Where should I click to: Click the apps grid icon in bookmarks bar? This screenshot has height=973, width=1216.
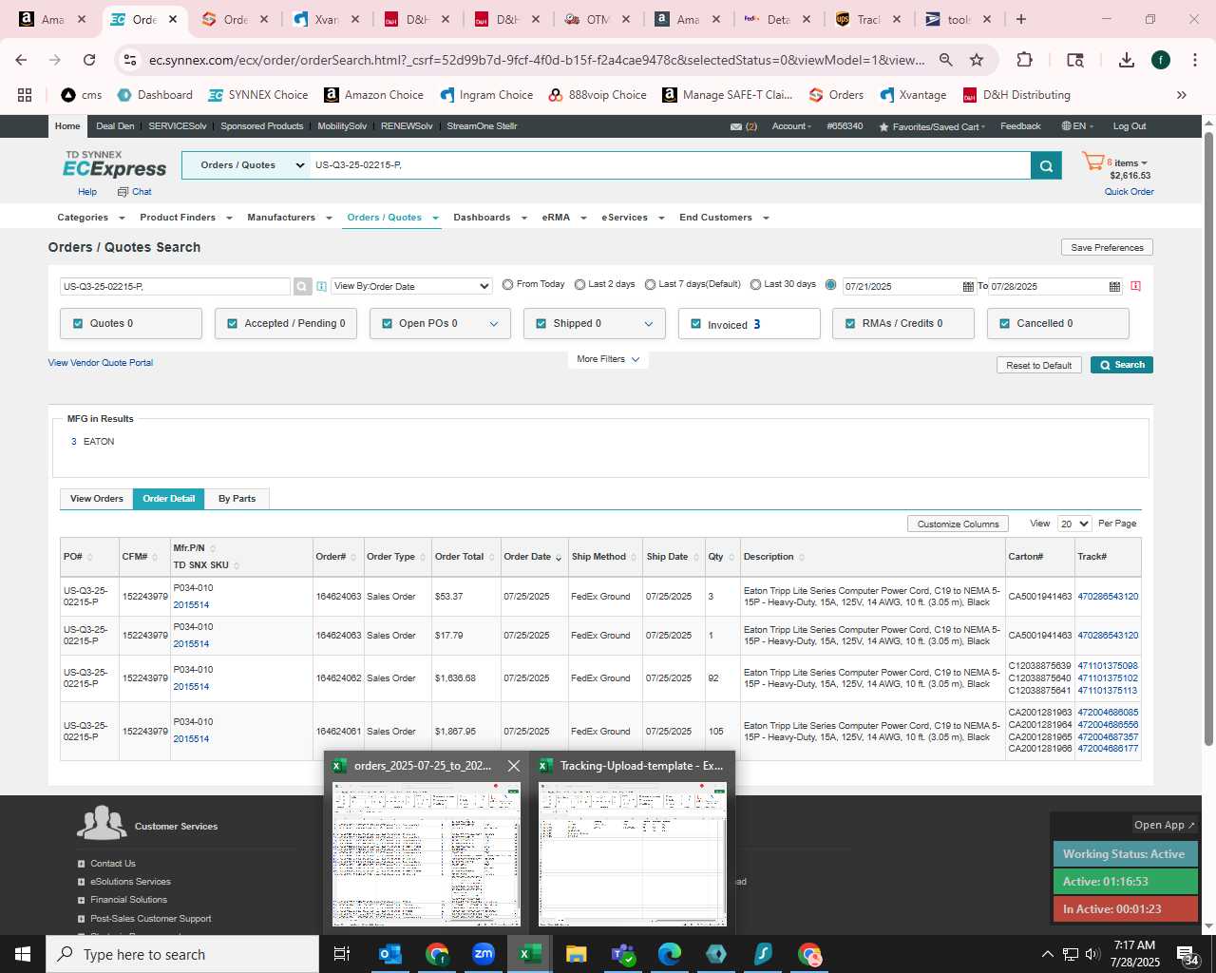coord(25,95)
